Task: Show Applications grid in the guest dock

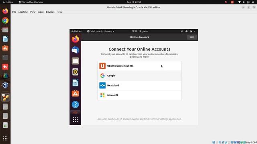Action: click(x=75, y=120)
